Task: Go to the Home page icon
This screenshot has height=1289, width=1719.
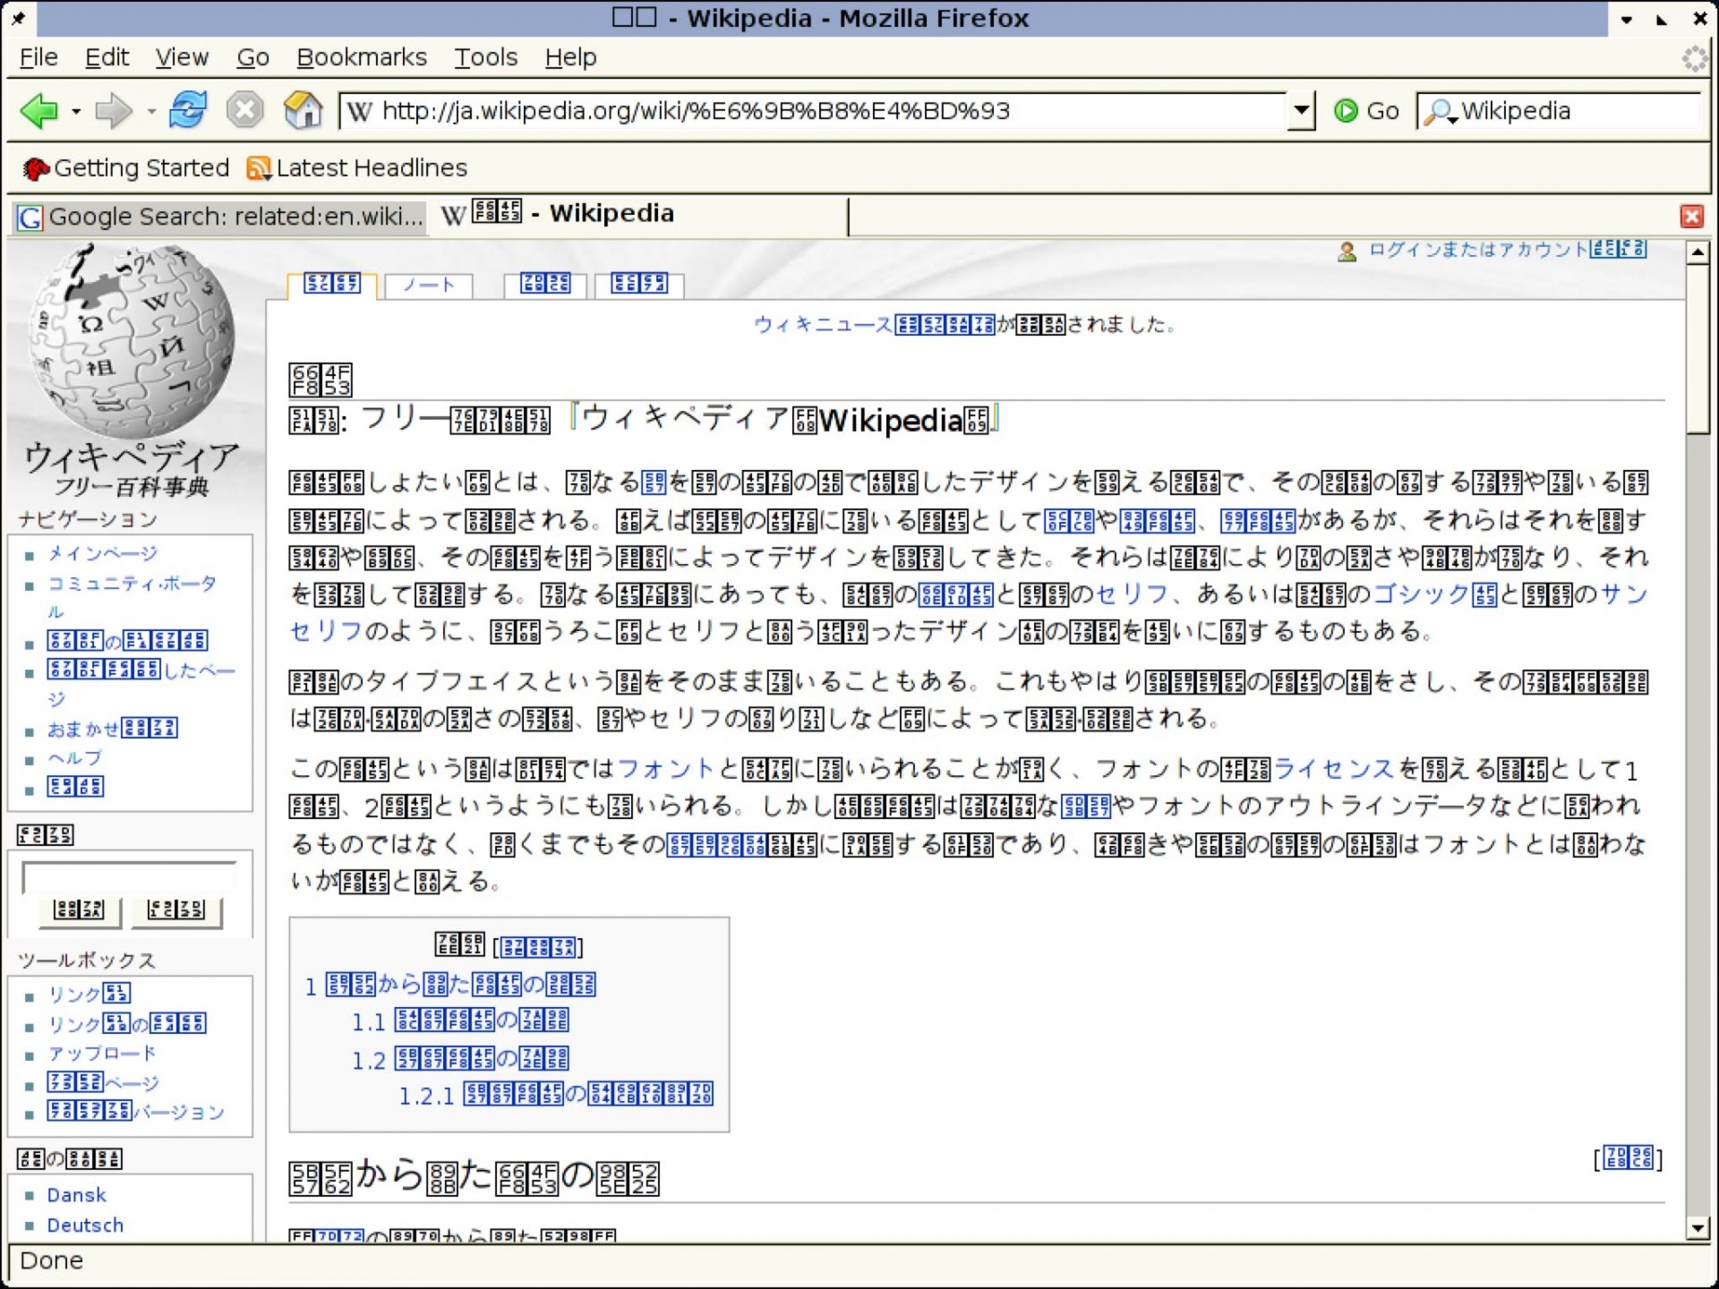Action: [x=303, y=111]
